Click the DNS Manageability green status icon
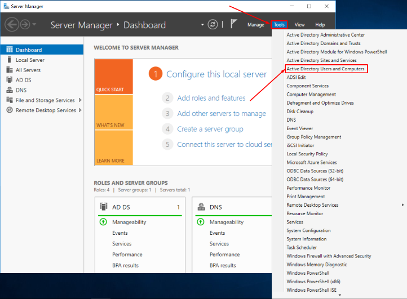This screenshot has height=299, width=407. 201,222
